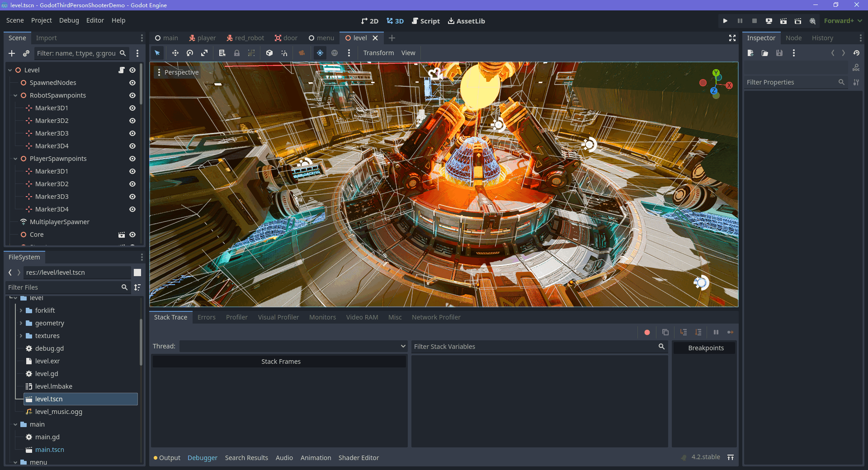Expand the geometry folder in FileSystem
Image resolution: width=868 pixels, height=470 pixels.
[x=21, y=323]
